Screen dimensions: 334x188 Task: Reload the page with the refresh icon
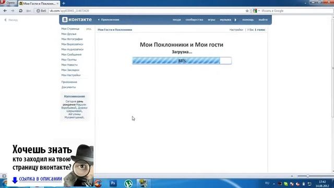tap(20, 10)
